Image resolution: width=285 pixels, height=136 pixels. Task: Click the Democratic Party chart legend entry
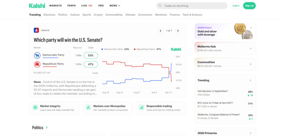pos(115,49)
